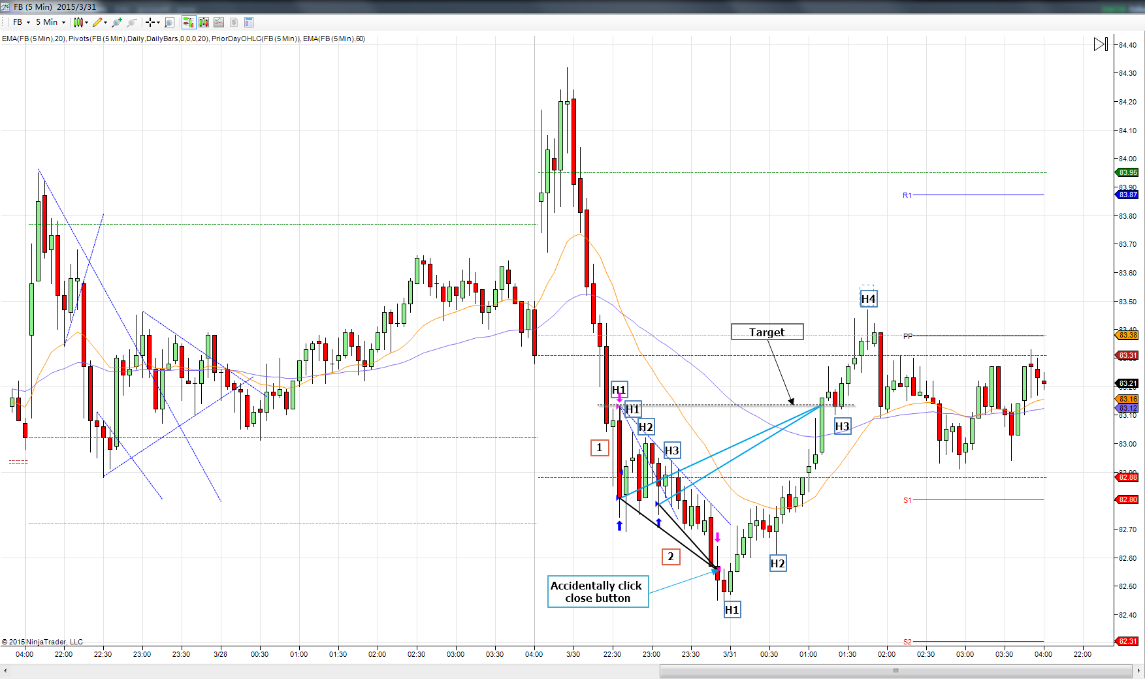This screenshot has width=1145, height=679.
Task: Open the 5 Min interval dropdown
Action: (50, 22)
